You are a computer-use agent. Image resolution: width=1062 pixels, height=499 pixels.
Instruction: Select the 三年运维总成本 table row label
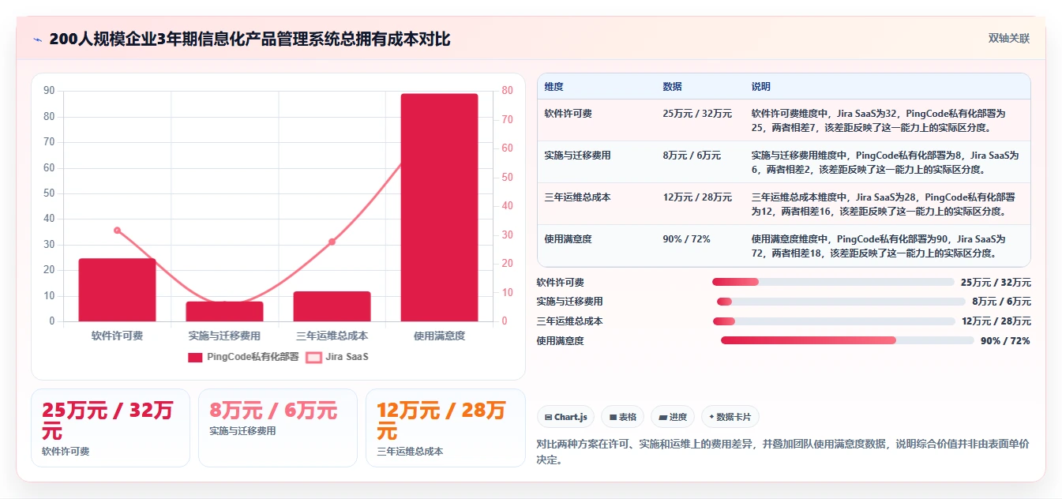[x=577, y=197]
